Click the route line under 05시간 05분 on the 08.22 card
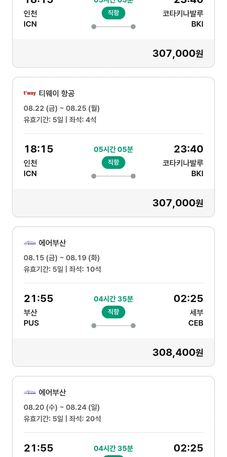This screenshot has width=227, height=457. (113, 176)
